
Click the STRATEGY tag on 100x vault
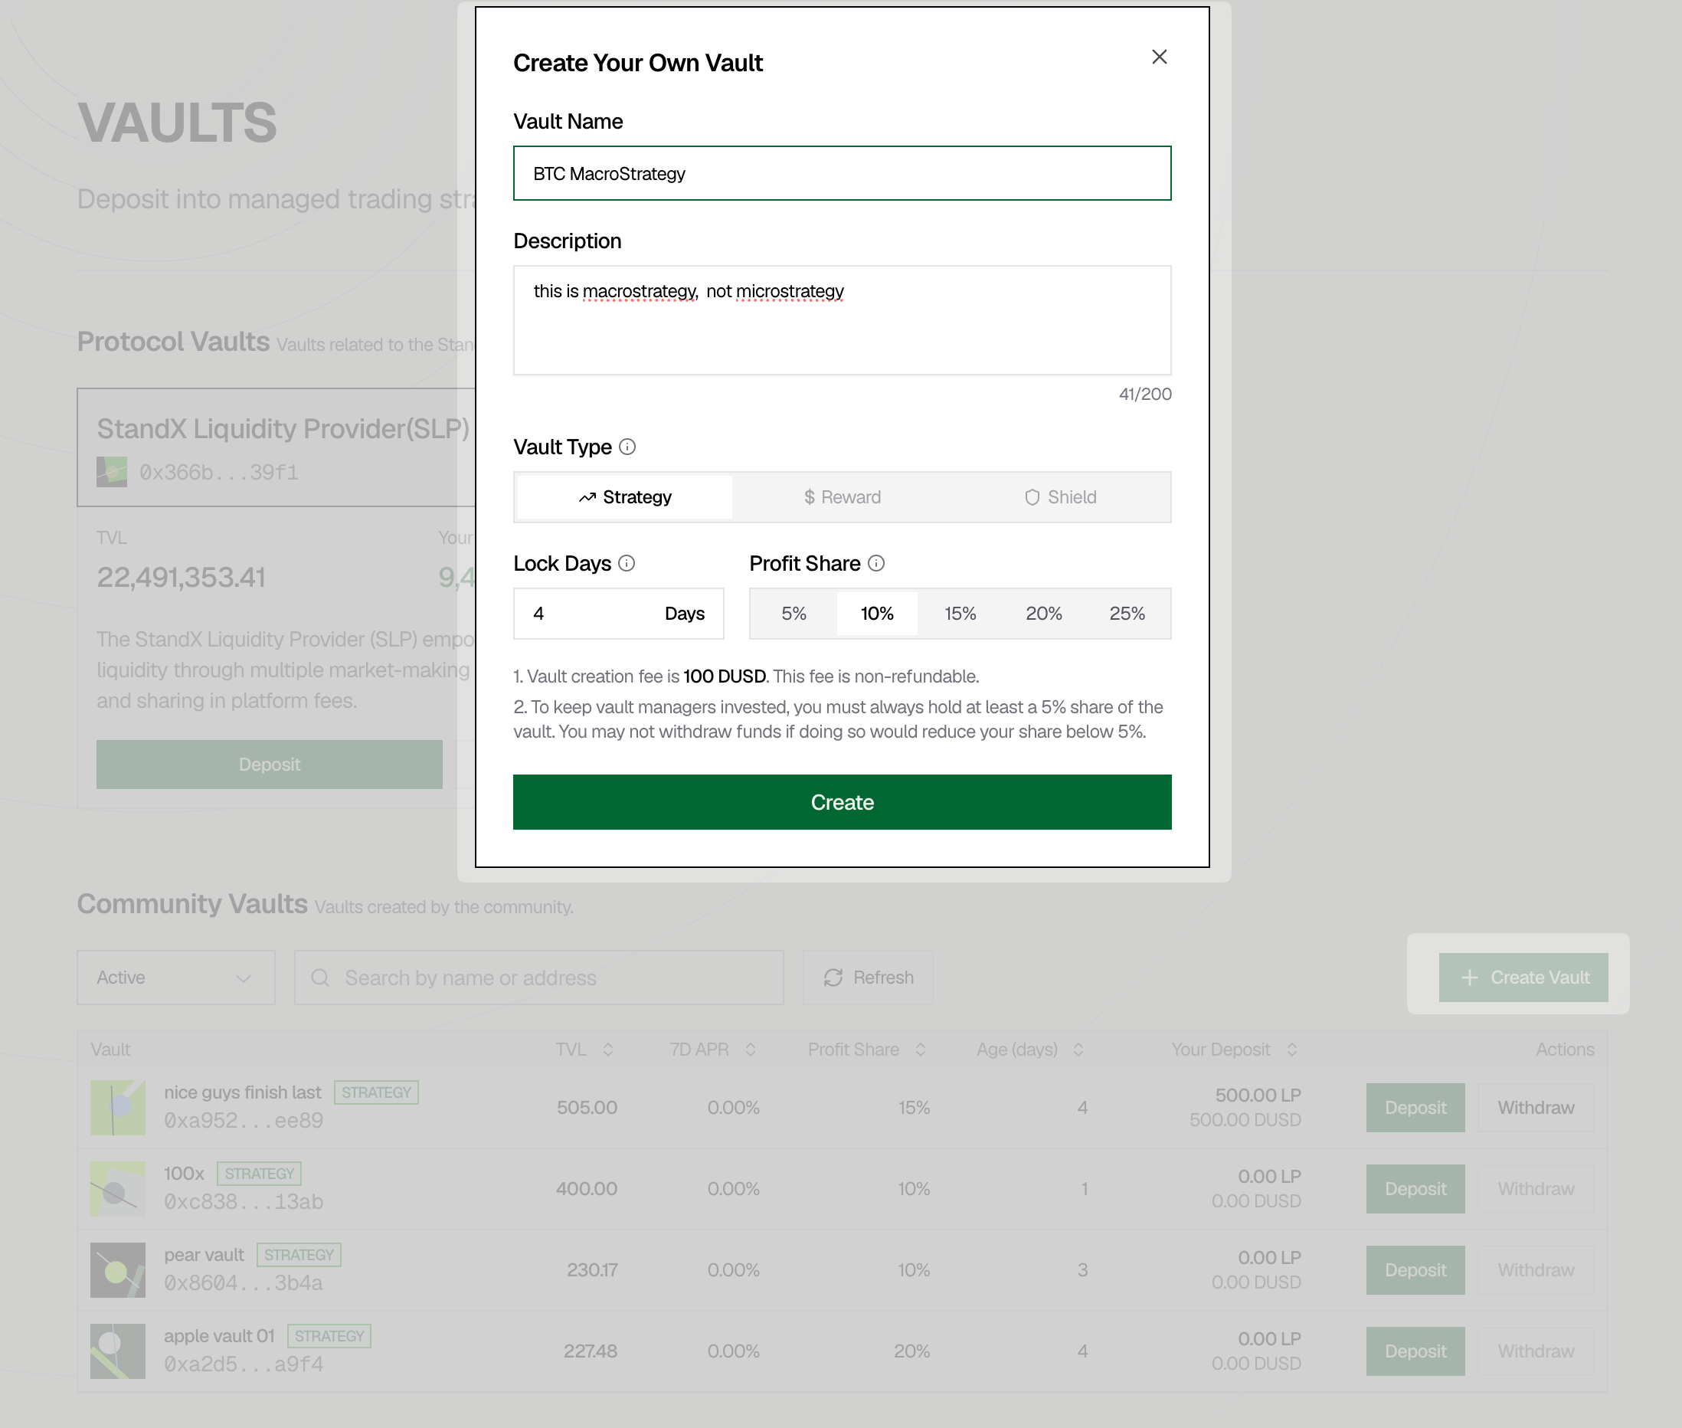coord(259,1174)
